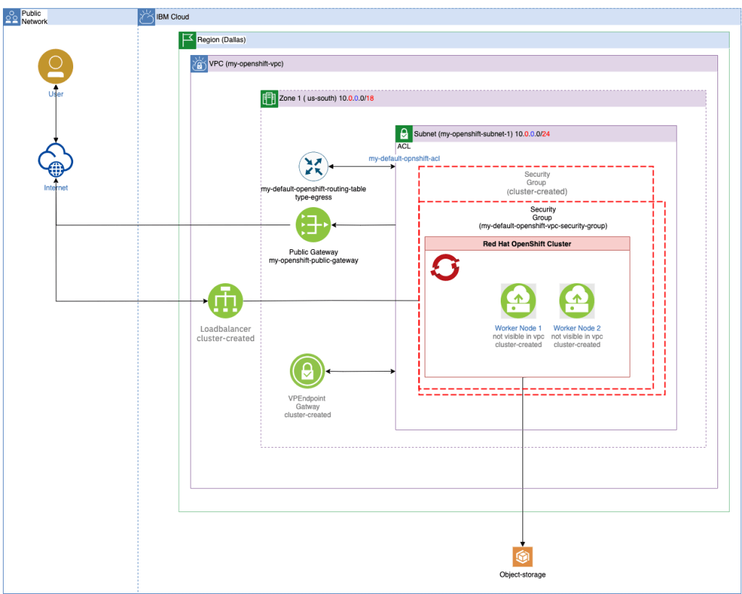Screen dimensions: 742x594
Task: Click the Red Hat OpenShift logo icon
Action: tap(444, 267)
